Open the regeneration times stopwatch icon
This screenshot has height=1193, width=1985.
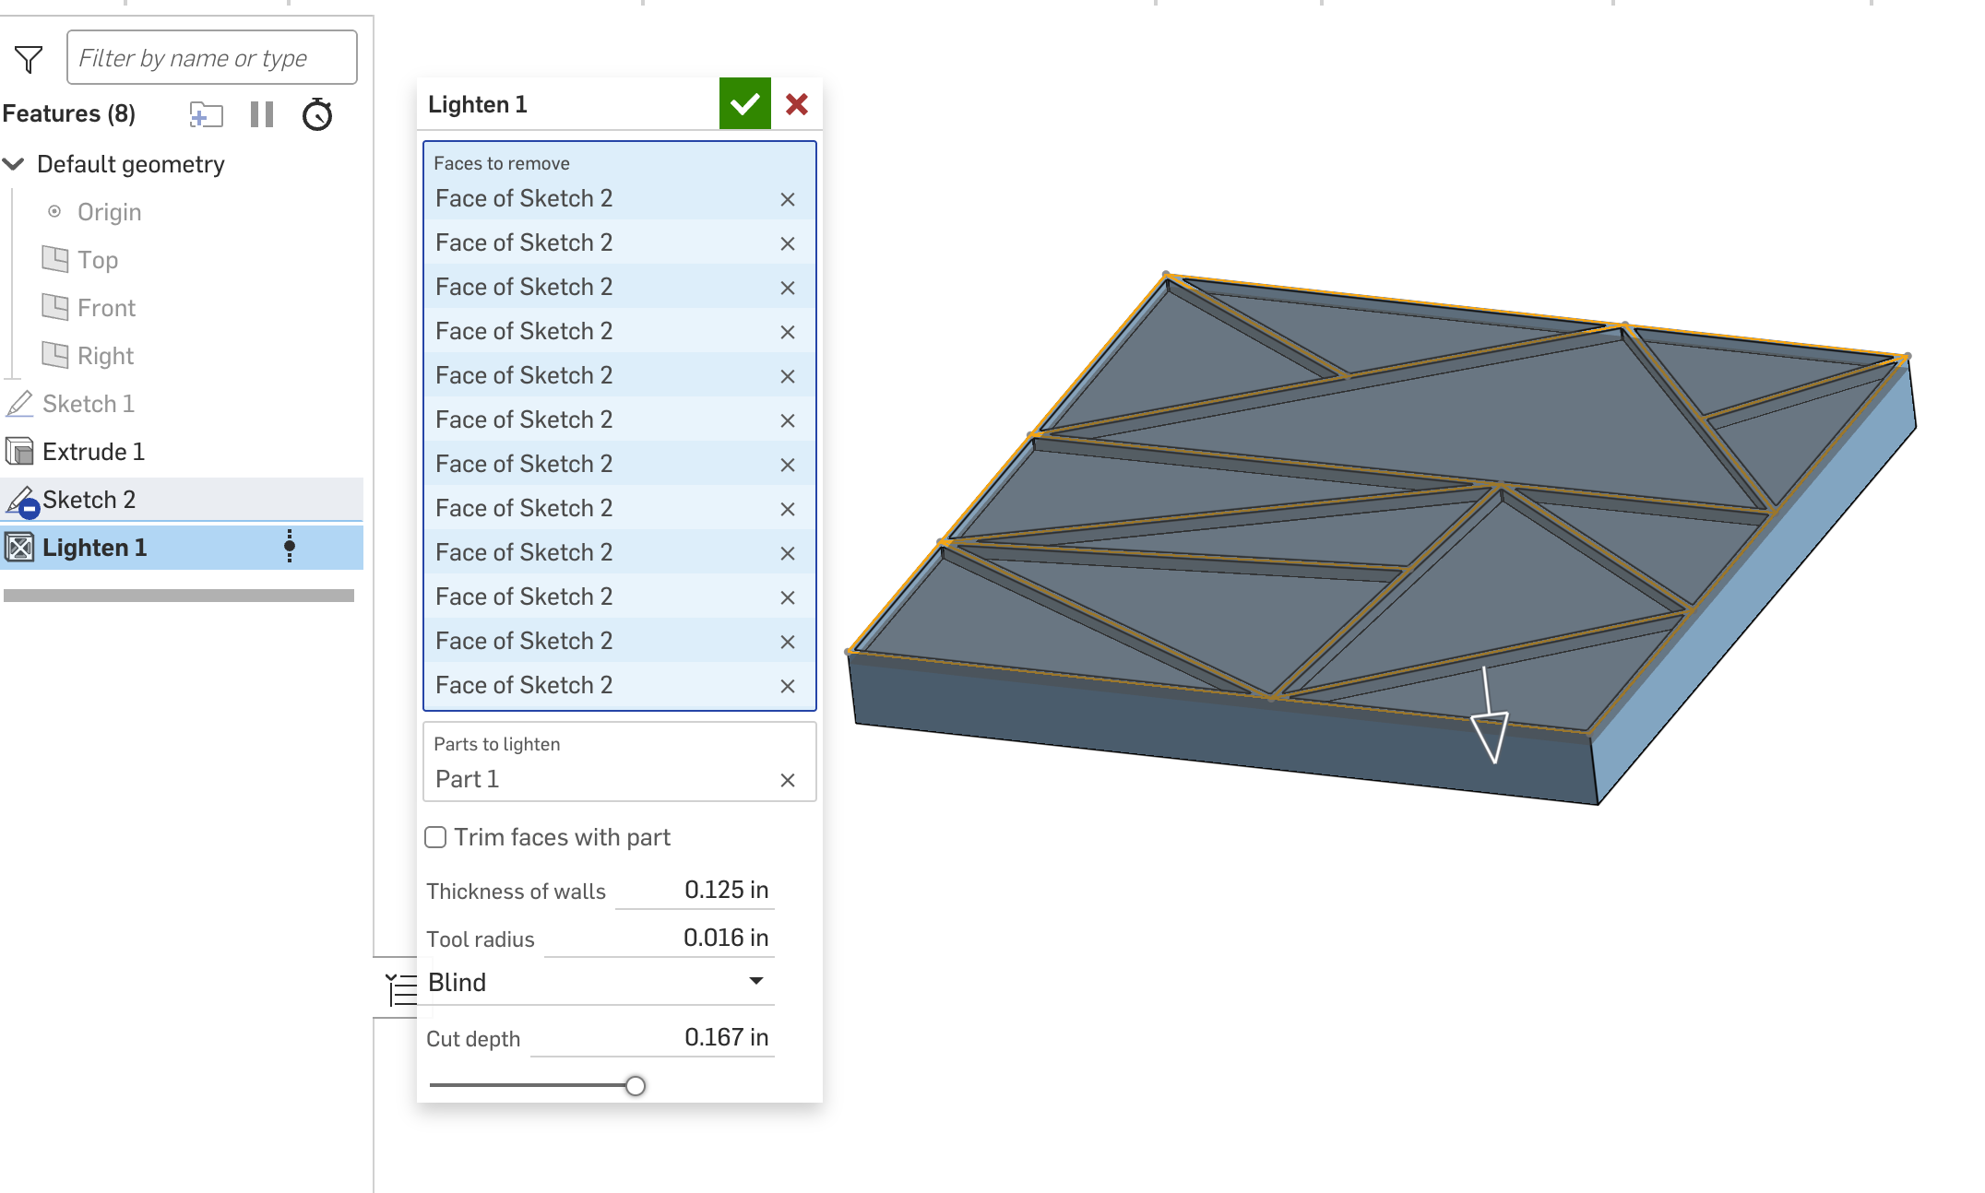tap(317, 114)
